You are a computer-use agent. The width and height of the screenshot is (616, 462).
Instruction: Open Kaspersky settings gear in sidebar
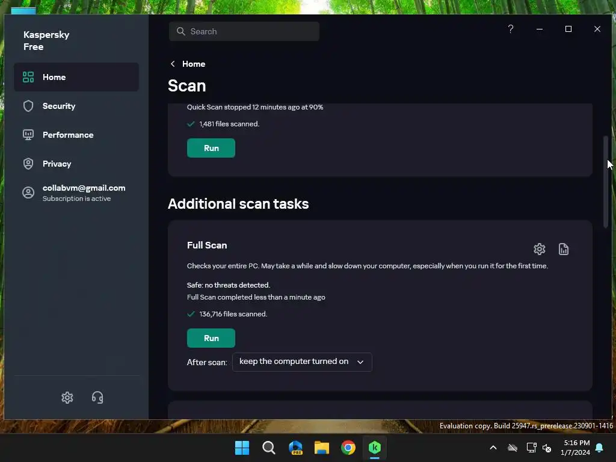(67, 398)
